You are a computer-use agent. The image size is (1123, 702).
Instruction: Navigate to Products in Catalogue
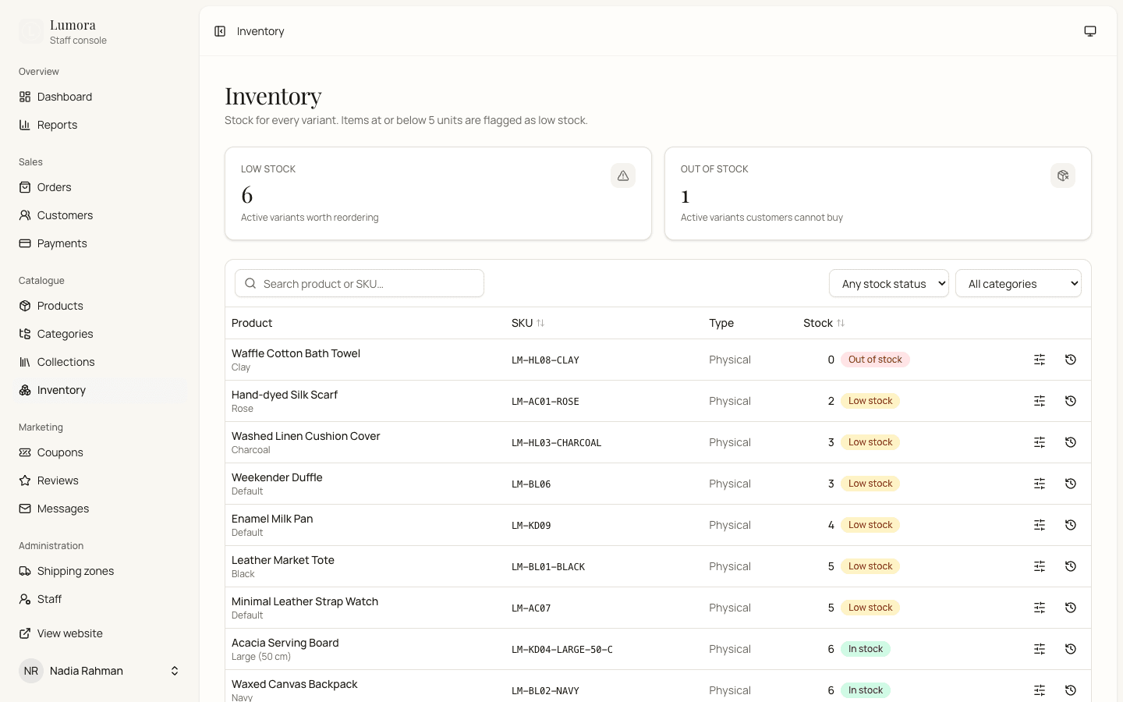[x=100, y=306]
